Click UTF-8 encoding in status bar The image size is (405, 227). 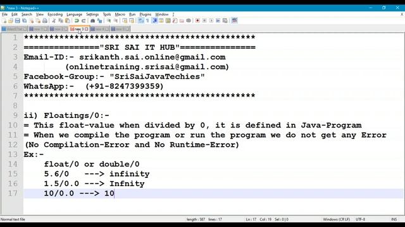coord(360,219)
